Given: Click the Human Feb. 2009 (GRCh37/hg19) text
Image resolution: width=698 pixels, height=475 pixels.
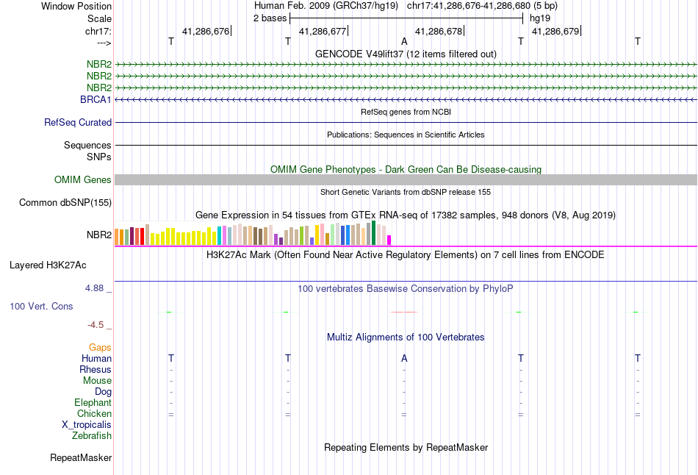Looking at the screenshot, I should coord(328,6).
